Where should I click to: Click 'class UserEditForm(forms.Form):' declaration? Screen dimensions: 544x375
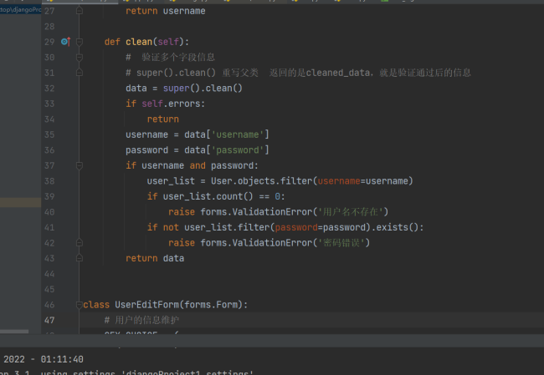[x=166, y=305]
